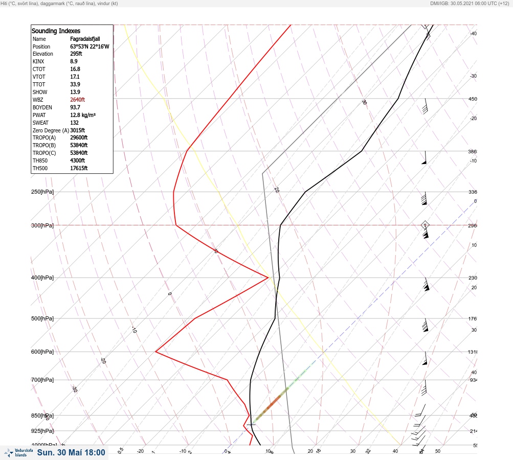Click the red WBZ value '2640ft'
This screenshot has height=460, width=513.
(78, 100)
